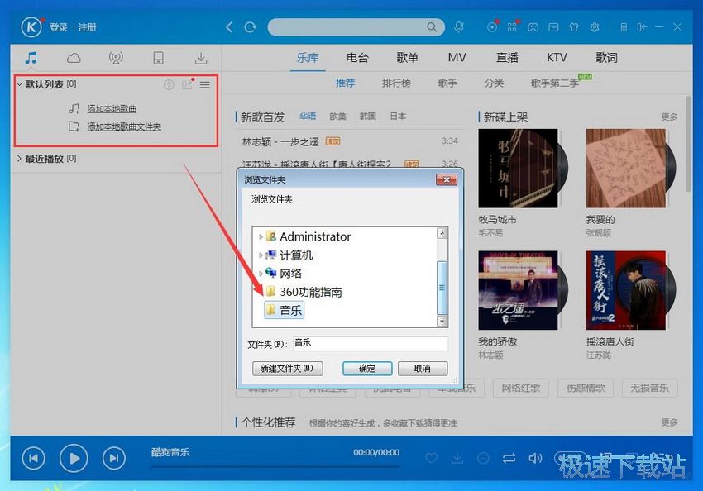The image size is (703, 491).
Task: Click 添加本地歌曲文件夹 link
Action: coord(124,126)
